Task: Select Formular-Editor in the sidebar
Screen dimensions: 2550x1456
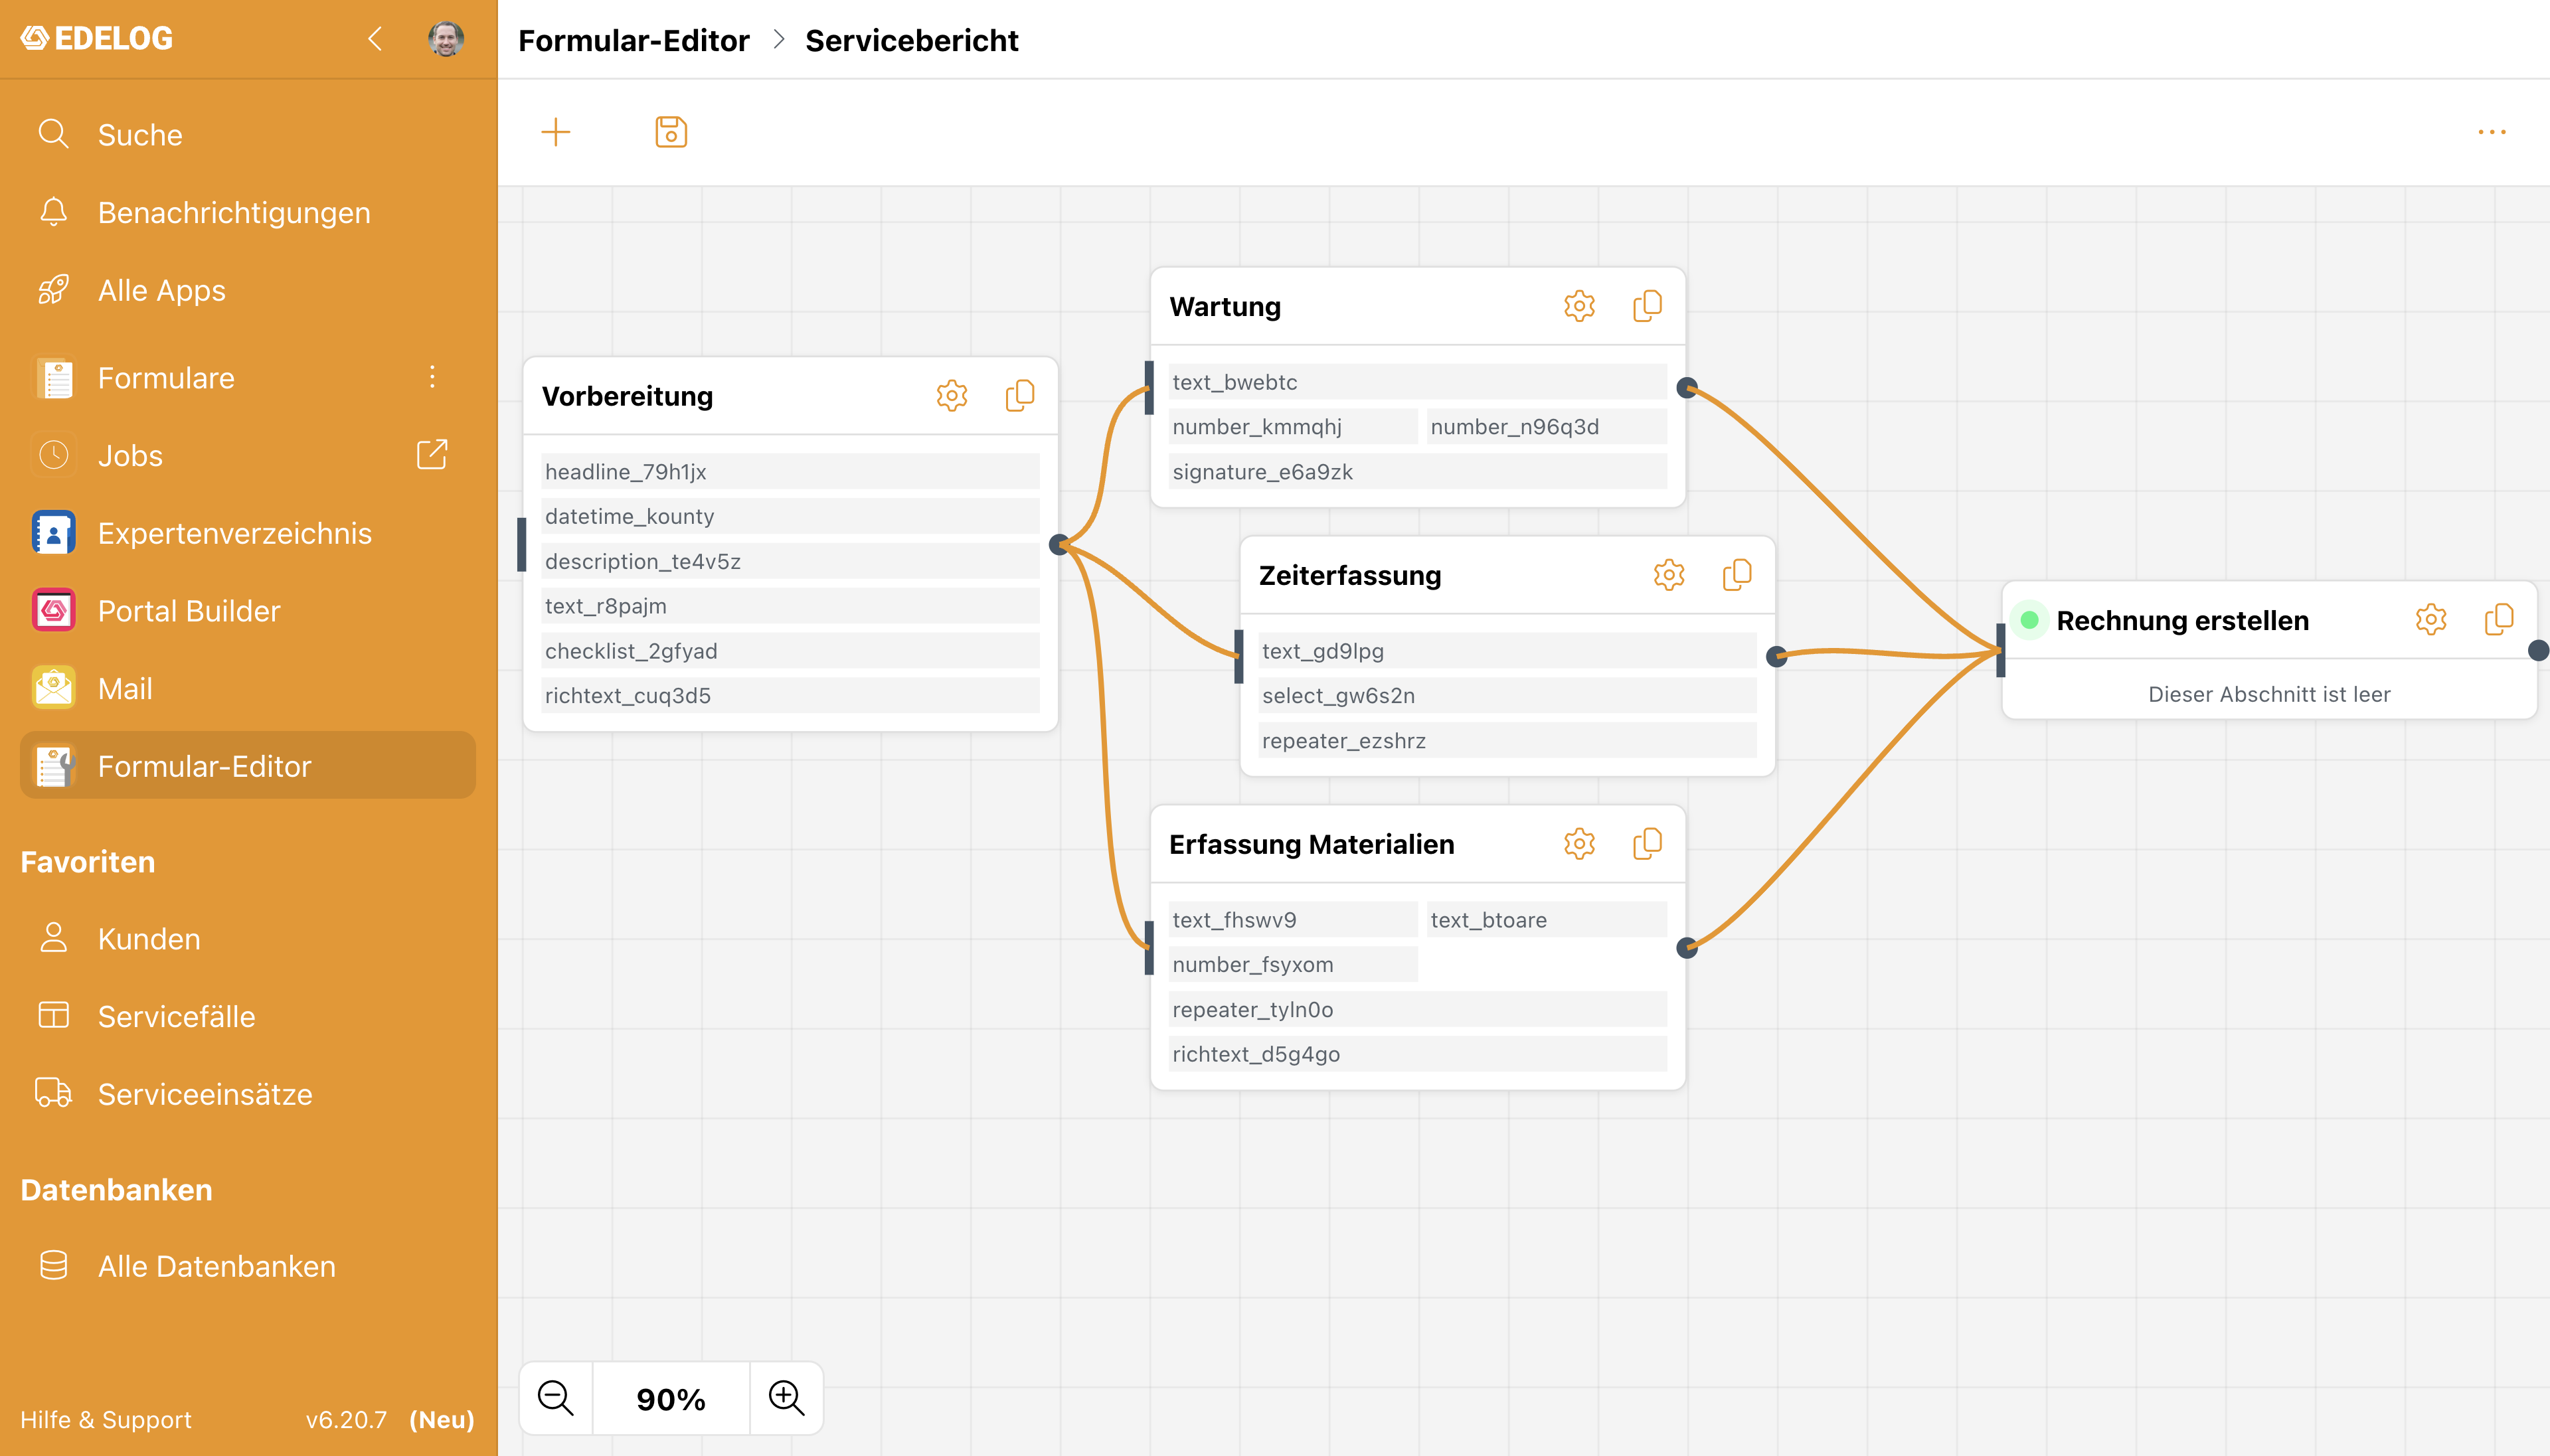Action: coord(248,766)
